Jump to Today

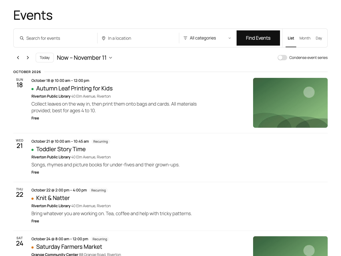tap(45, 58)
